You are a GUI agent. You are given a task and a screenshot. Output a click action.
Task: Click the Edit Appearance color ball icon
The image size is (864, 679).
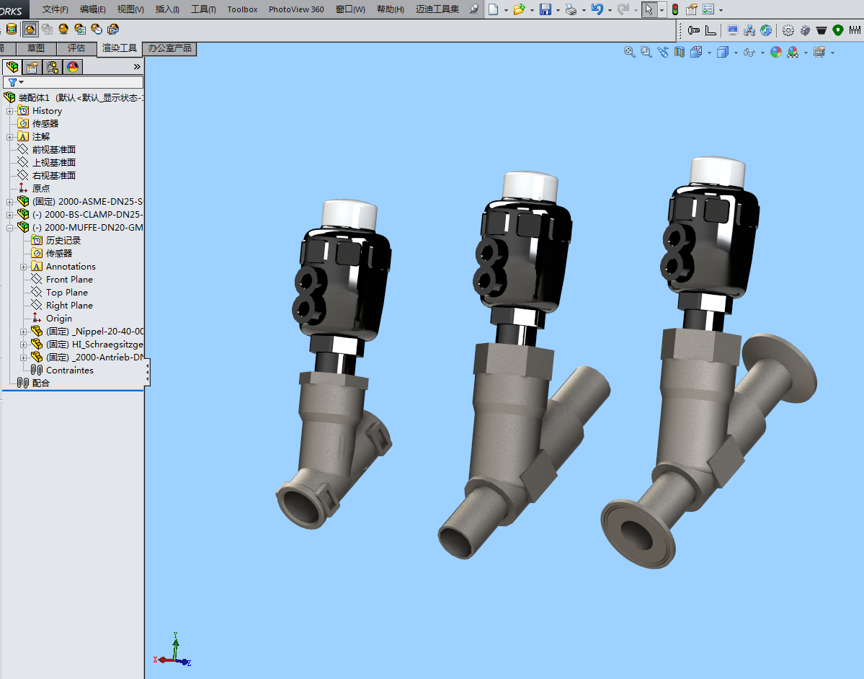click(775, 52)
